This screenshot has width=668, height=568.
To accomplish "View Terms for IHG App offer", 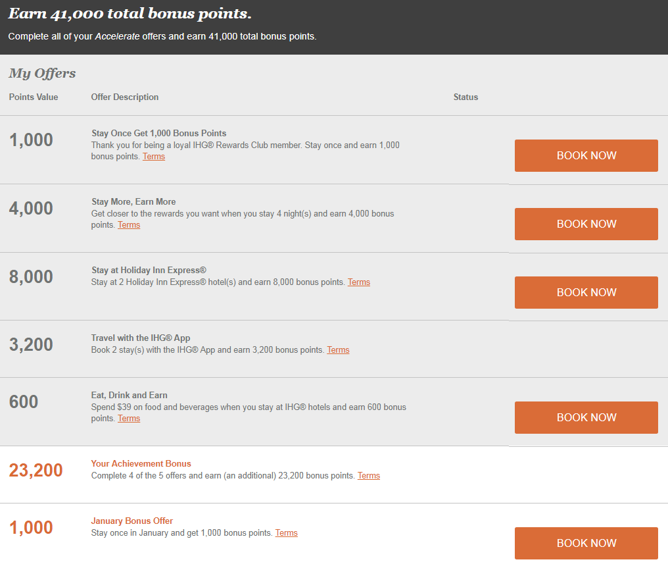I will pos(338,349).
